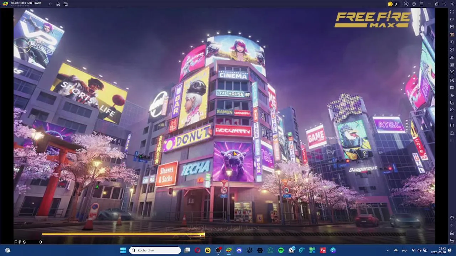Open the orange game controls keyboard icon
Screen dimensions: 456x256
click(452, 34)
